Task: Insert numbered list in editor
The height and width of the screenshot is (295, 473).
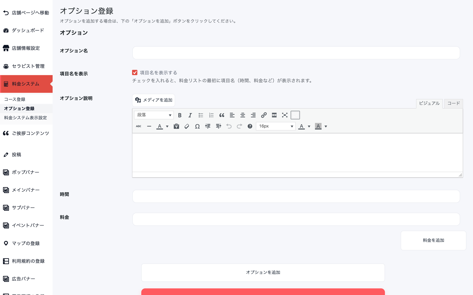Action: tap(211, 115)
